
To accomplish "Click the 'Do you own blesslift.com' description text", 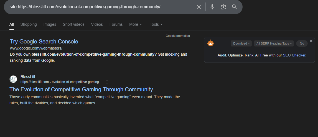I will [98, 58].
